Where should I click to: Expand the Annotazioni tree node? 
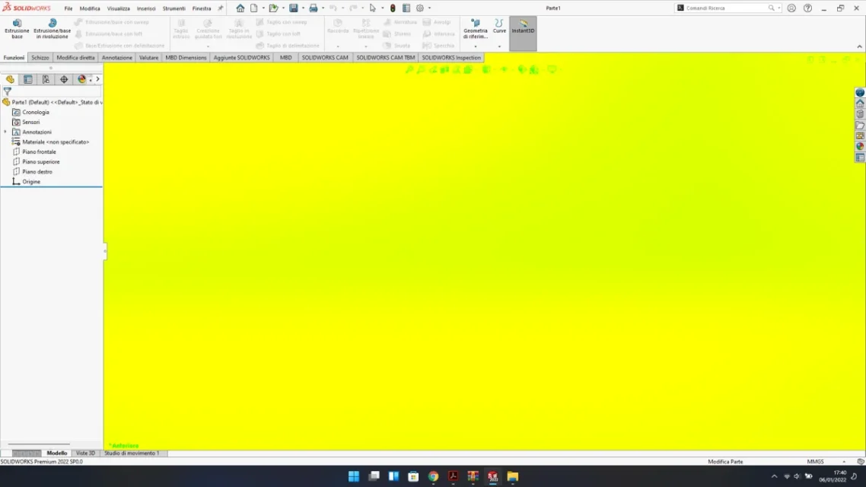[x=5, y=132]
